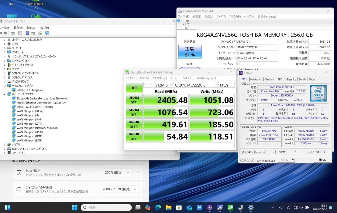Open the 操作(A) menu in Device Manager
The image size is (337, 213).
click(x=18, y=28)
